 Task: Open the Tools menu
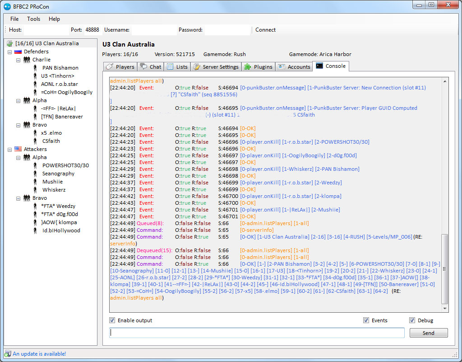(33, 19)
